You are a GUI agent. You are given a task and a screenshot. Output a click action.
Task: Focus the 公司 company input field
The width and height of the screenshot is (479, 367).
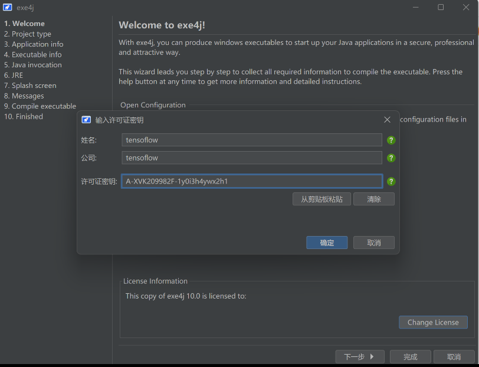(x=252, y=158)
